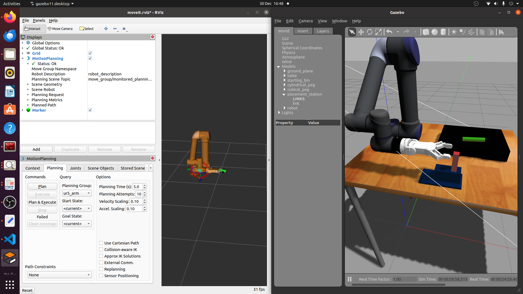Open Firefox from the dock
523x294 pixels.
pos(10,17)
